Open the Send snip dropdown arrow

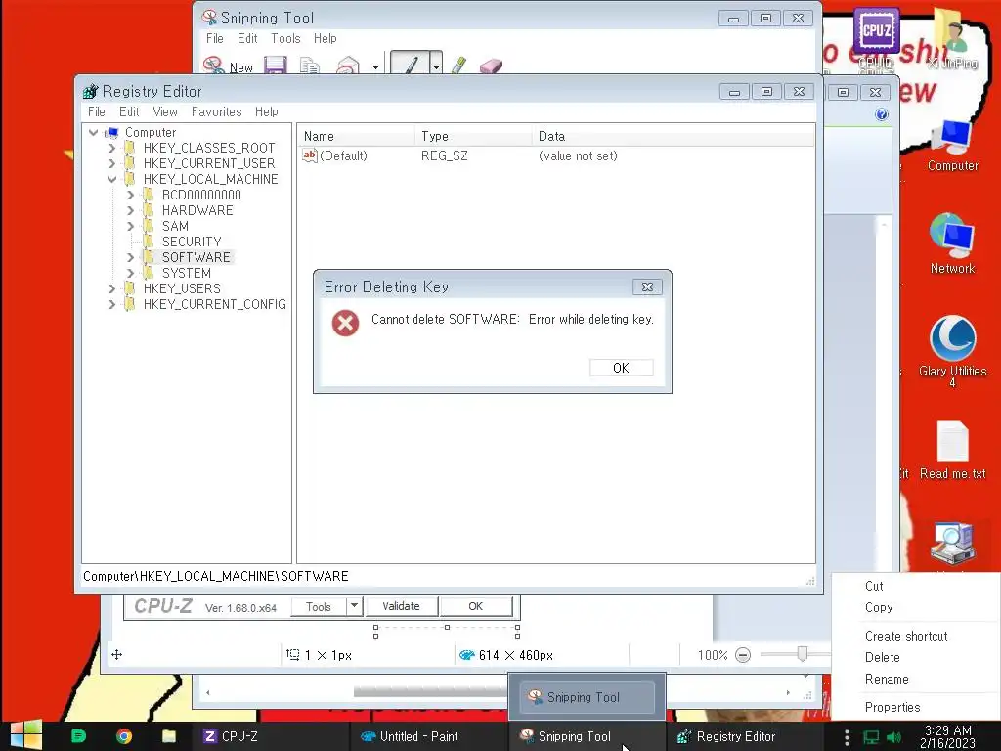(x=375, y=67)
